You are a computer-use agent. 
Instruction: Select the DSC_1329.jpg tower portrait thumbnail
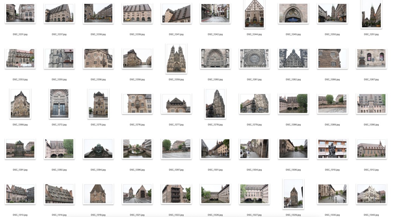pos(293,194)
